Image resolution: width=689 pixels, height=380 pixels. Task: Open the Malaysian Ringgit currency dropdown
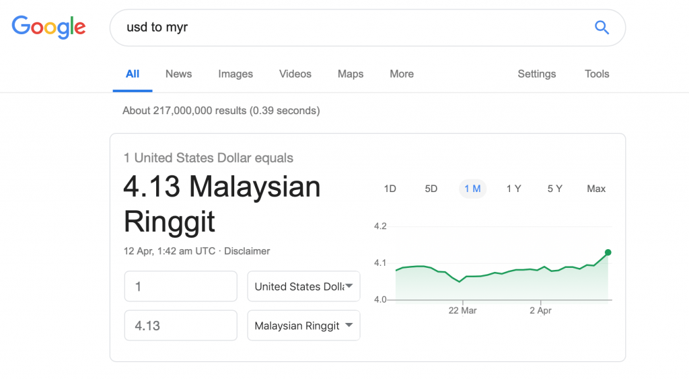tap(303, 325)
